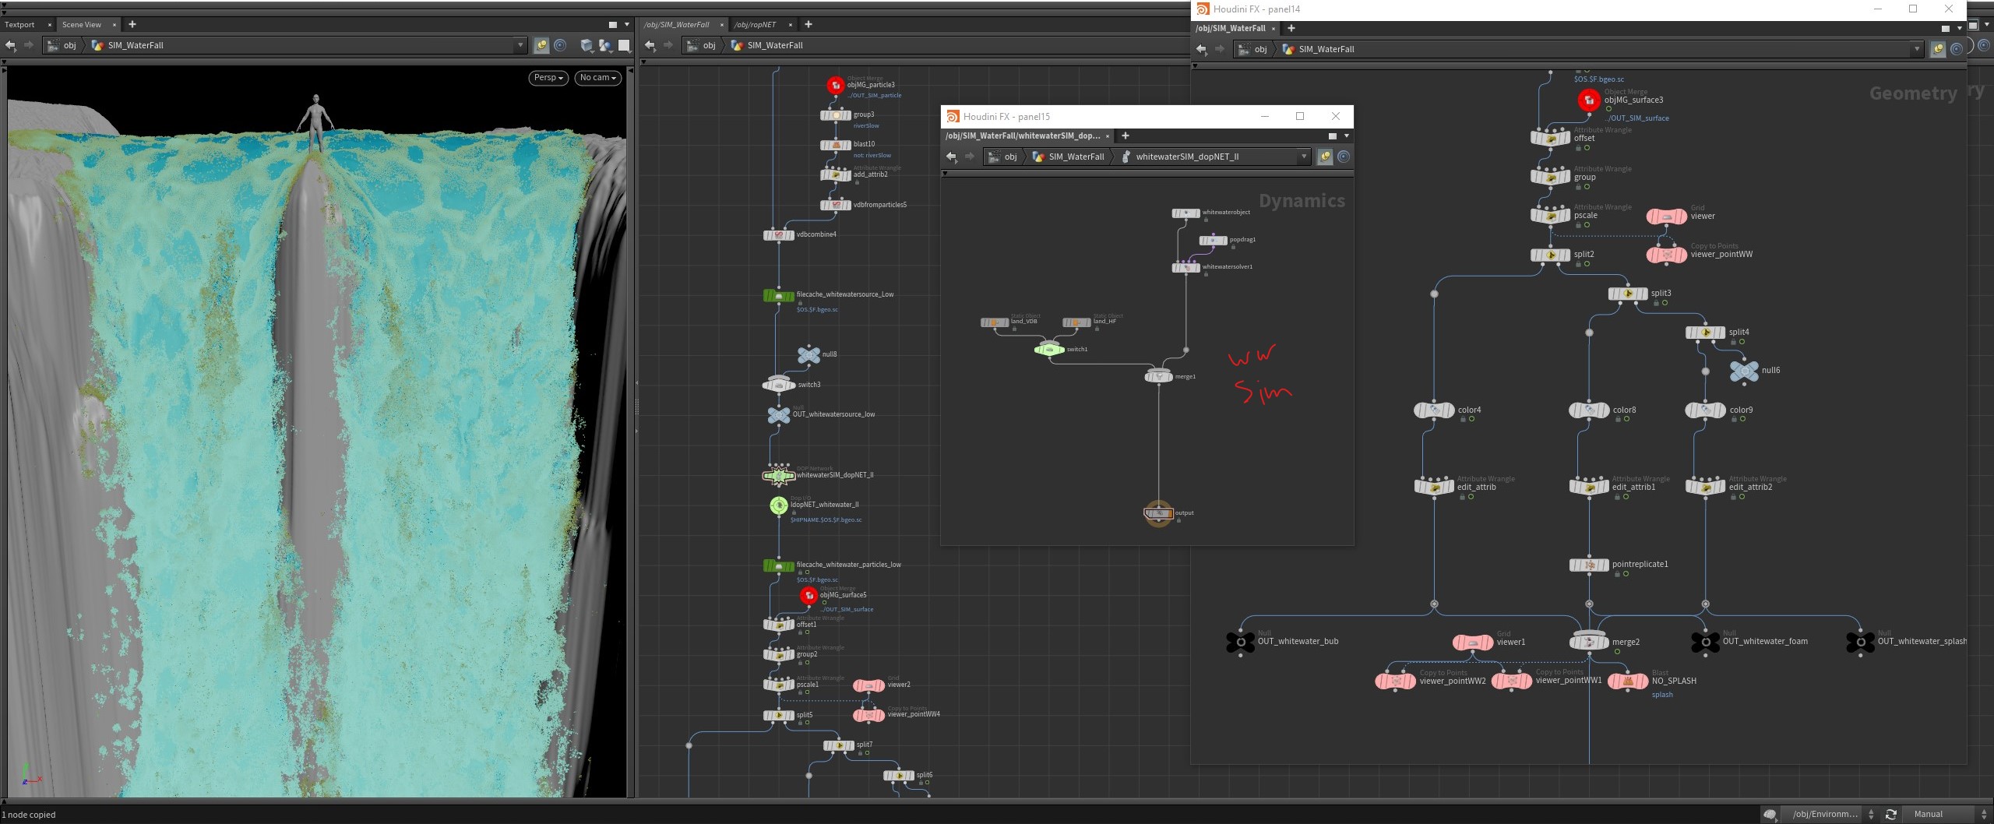Select the pointreplicate1 node
The image size is (1994, 824).
1589,565
